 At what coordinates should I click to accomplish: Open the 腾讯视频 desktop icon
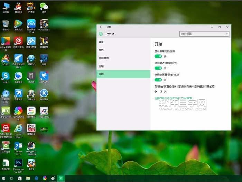pyautogui.click(x=19, y=25)
